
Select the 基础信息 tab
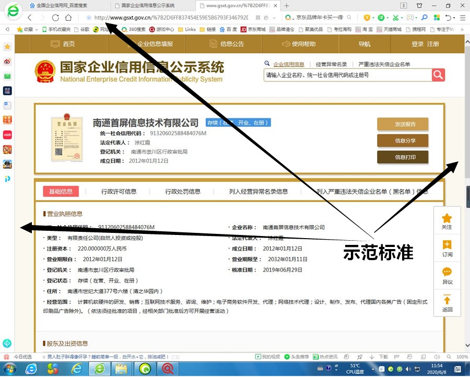(x=61, y=191)
